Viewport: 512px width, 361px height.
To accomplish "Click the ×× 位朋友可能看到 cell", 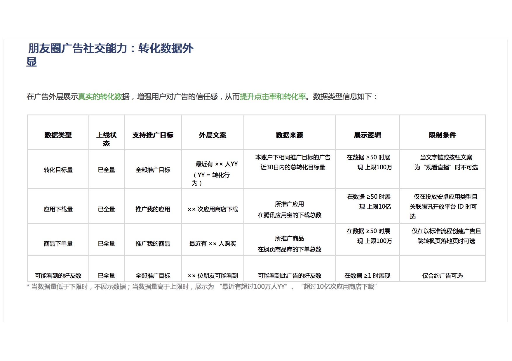I will (213, 276).
